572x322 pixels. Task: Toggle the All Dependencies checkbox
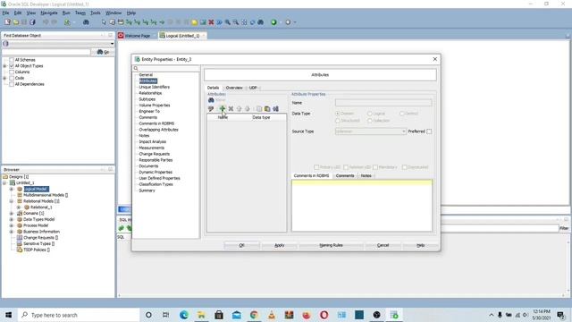click(12, 84)
